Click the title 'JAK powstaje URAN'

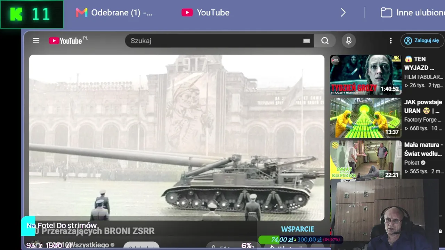coord(423,107)
